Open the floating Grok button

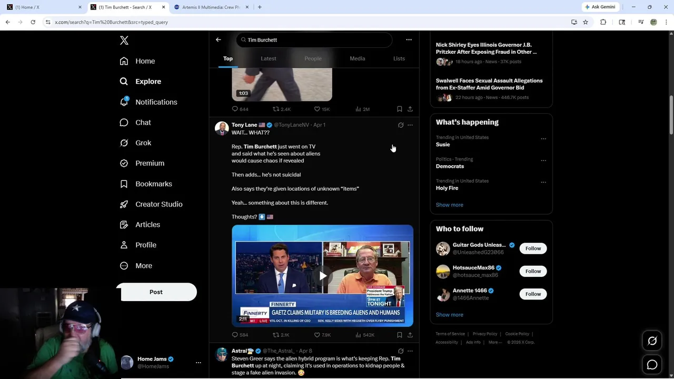coord(652,341)
